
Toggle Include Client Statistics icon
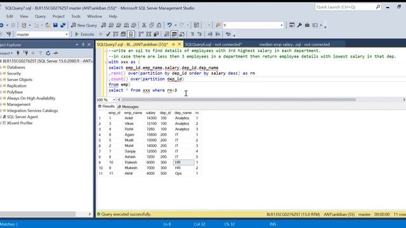point(156,34)
